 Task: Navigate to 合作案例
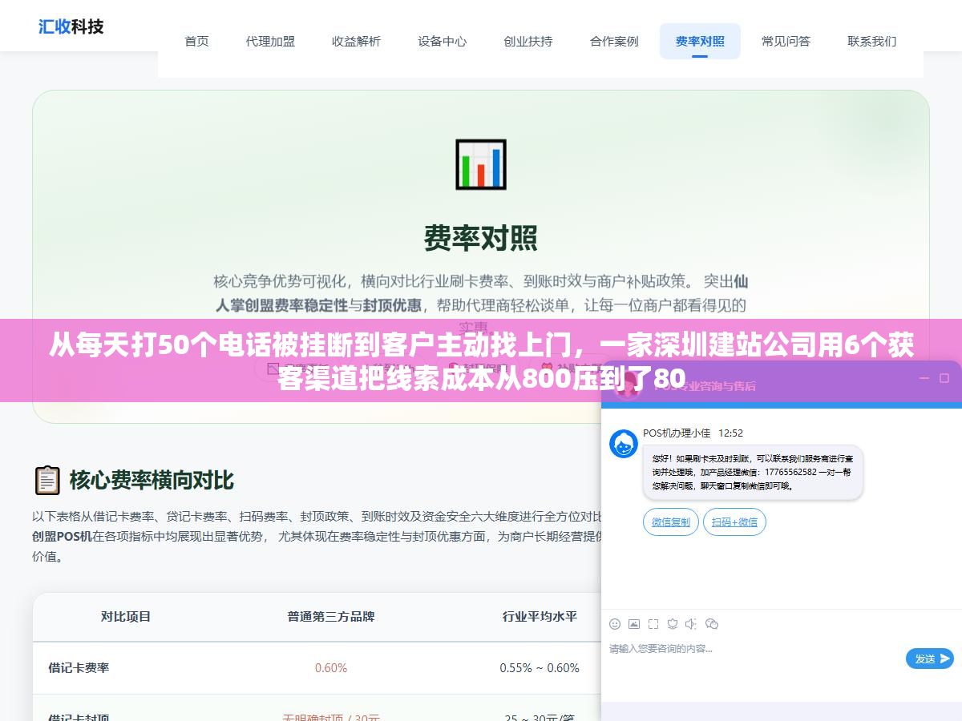tap(614, 41)
